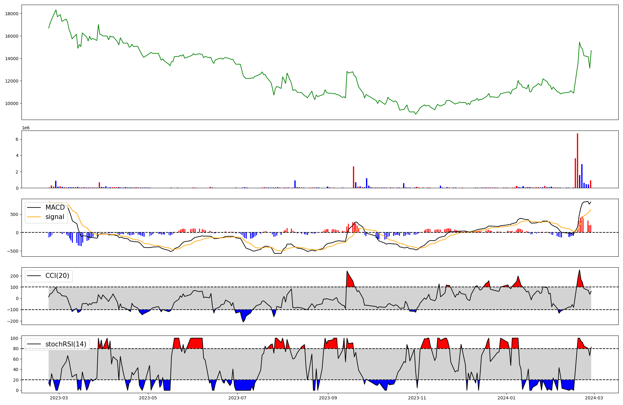
Task: Click the 1e6 volume scale label
Action: point(26,128)
